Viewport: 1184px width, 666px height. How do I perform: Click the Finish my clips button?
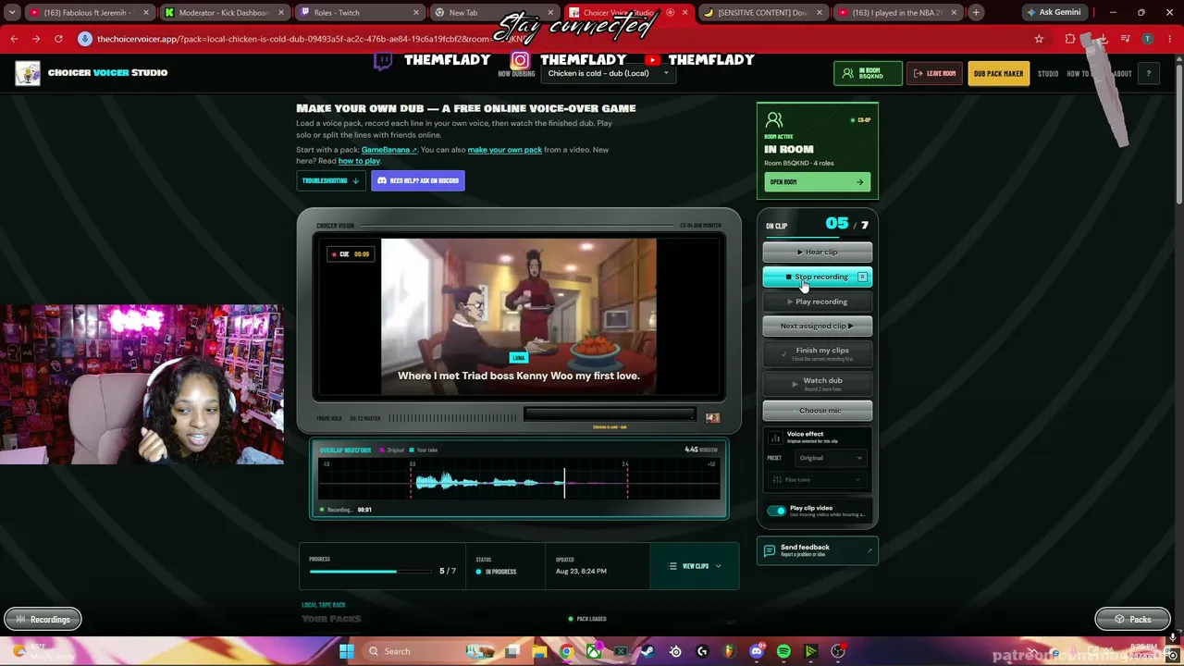click(817, 352)
